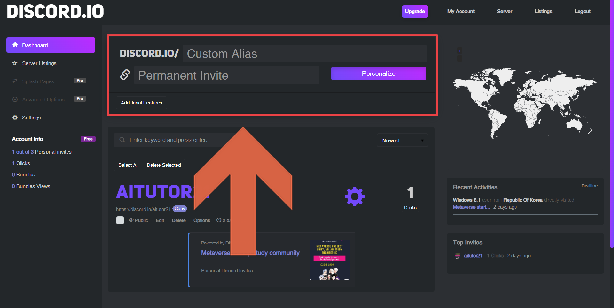Viewport: 614px width, 308px height.
Task: Click the clock icon by invite age
Action: 219,220
